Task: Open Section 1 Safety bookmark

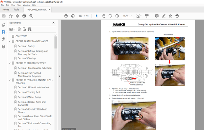Action: click(x=26, y=46)
